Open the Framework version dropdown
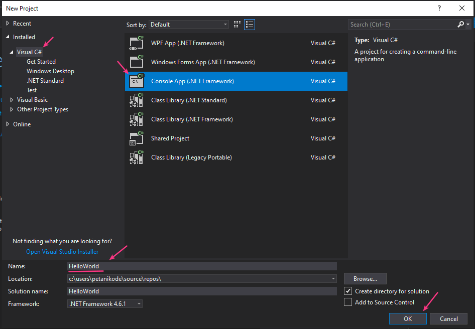The image size is (475, 329). coord(105,303)
